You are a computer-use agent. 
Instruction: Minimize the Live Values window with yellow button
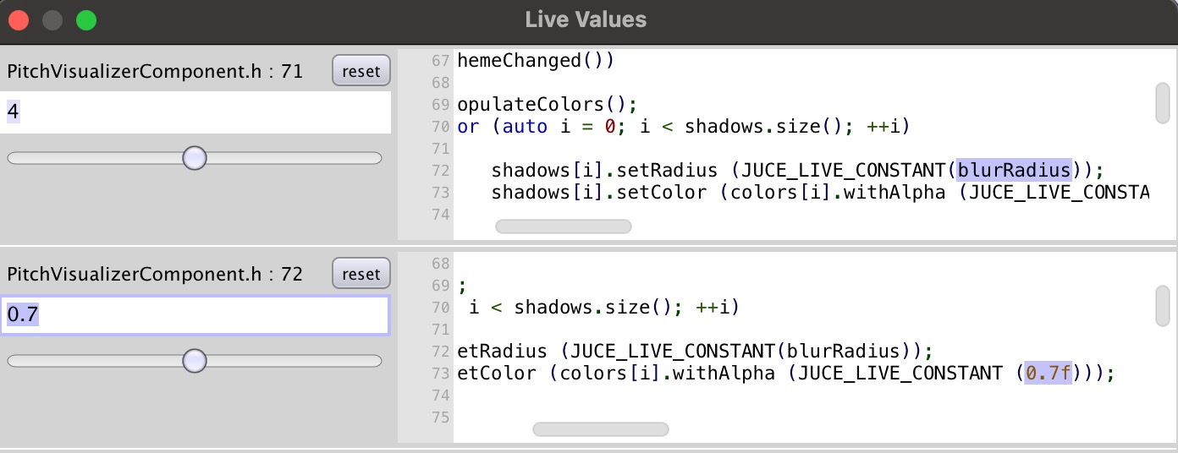tap(52, 19)
